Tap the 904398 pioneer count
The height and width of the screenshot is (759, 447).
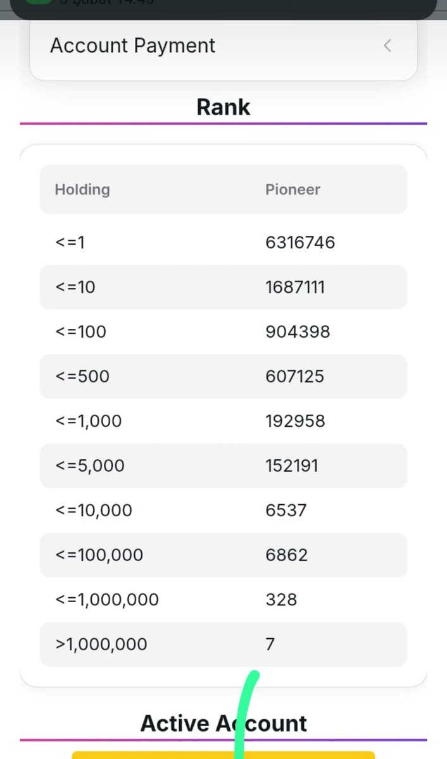click(x=298, y=331)
